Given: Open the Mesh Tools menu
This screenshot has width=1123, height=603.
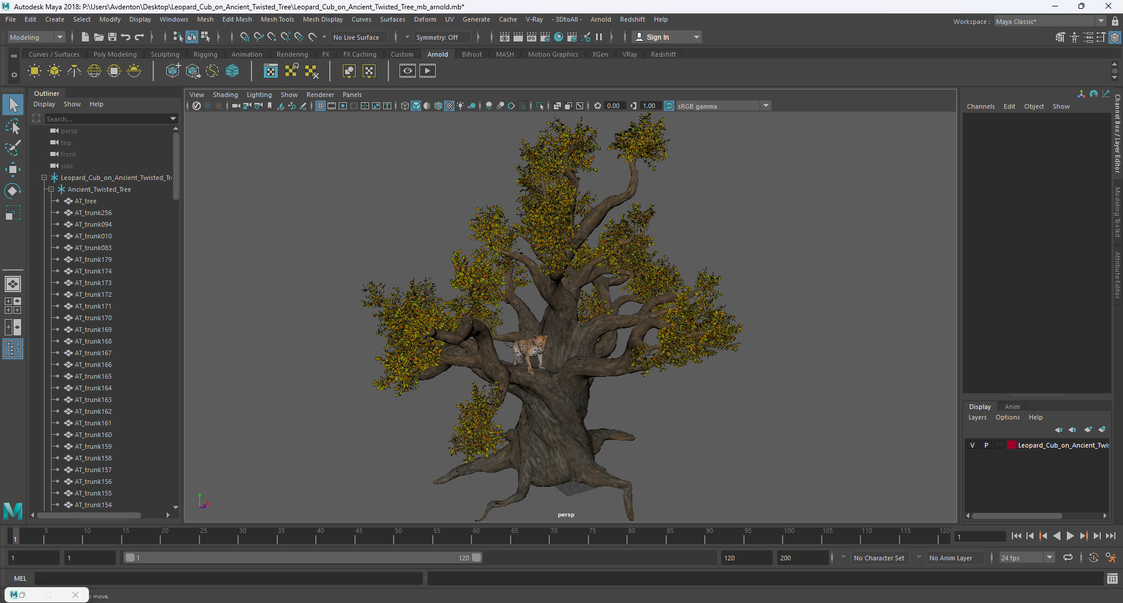Looking at the screenshot, I should [277, 19].
